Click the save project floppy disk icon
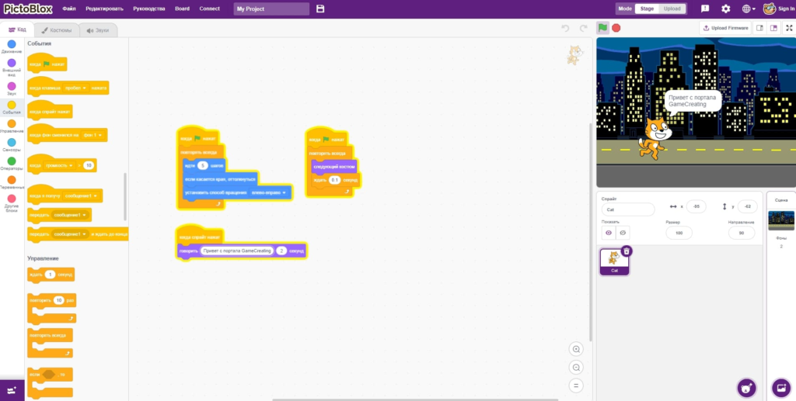The image size is (796, 401). tap(320, 9)
